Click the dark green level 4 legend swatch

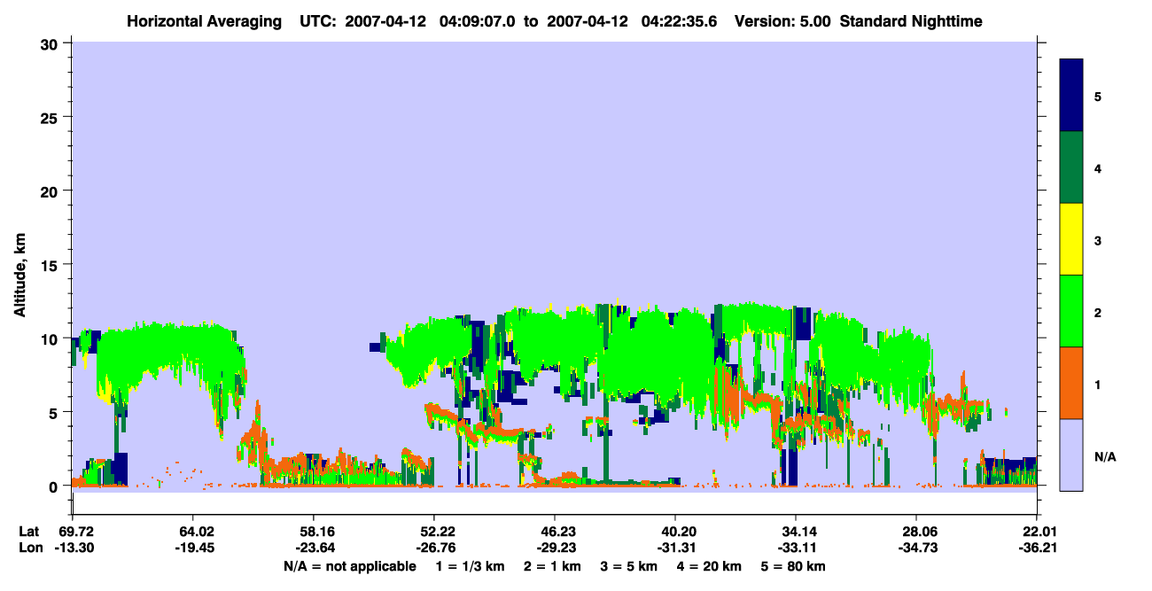tap(1071, 167)
